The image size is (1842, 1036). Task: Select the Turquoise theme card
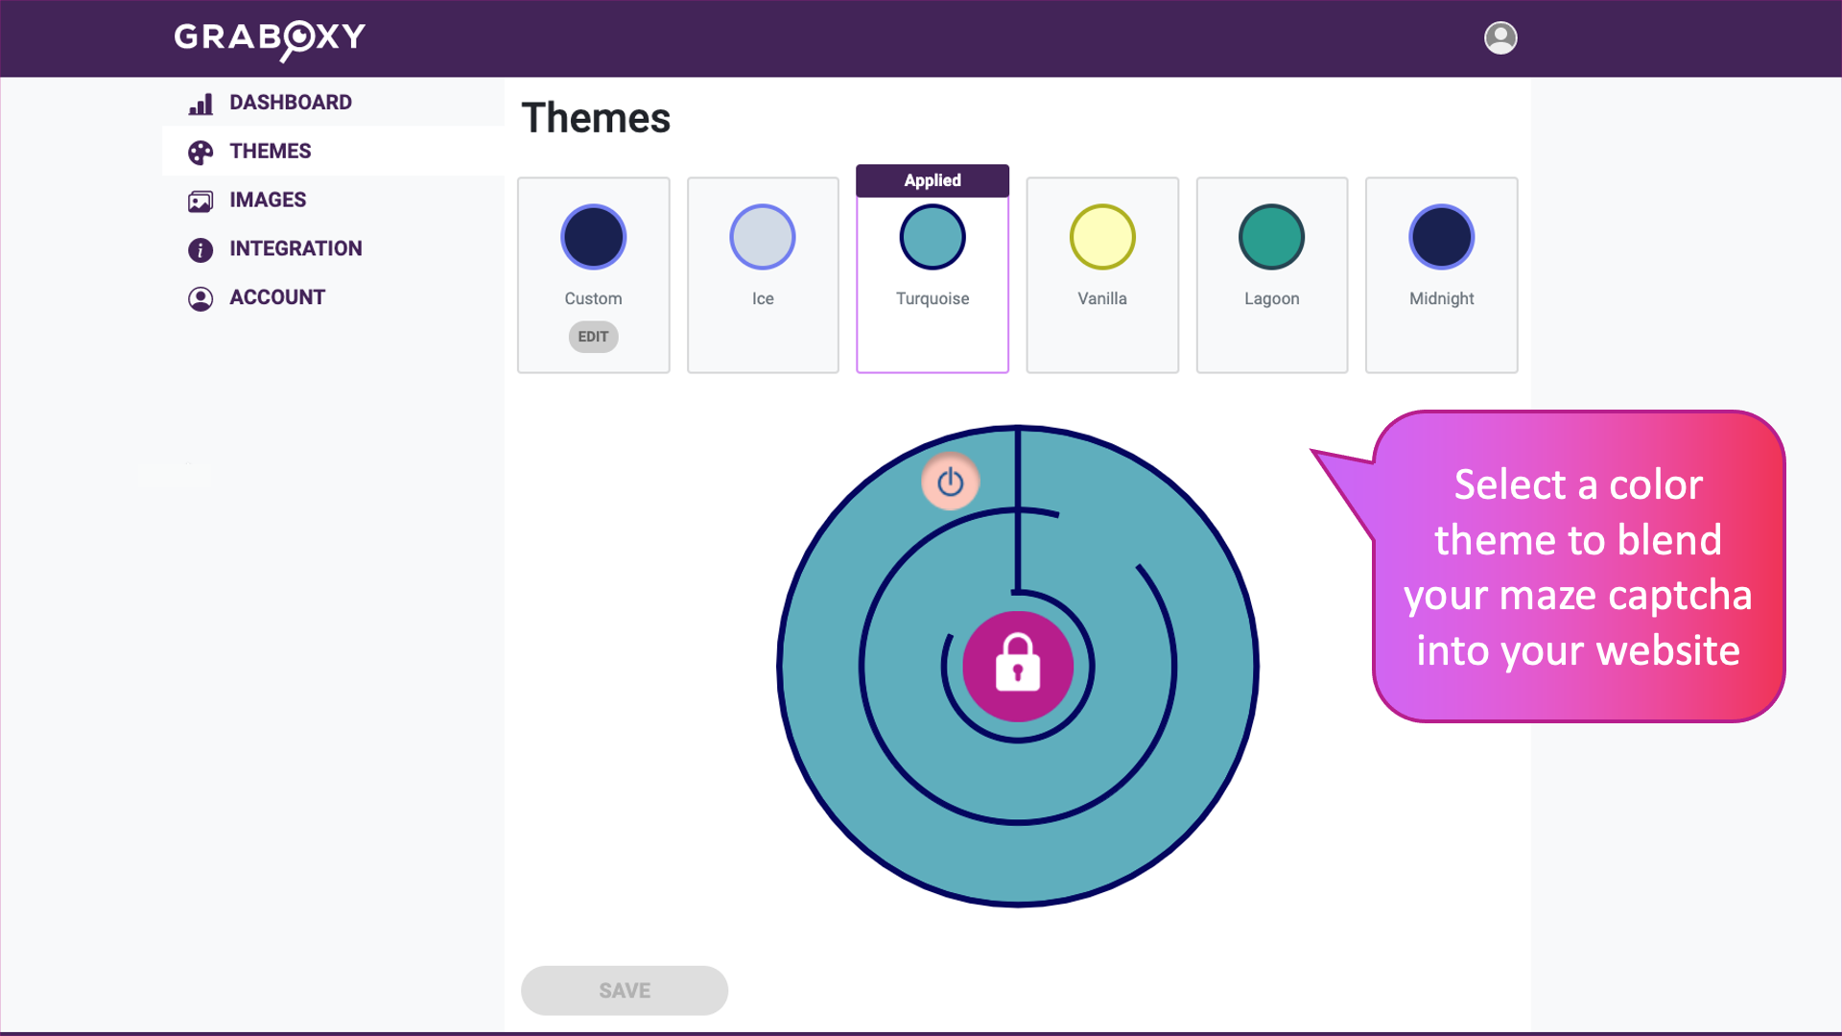[x=932, y=275]
